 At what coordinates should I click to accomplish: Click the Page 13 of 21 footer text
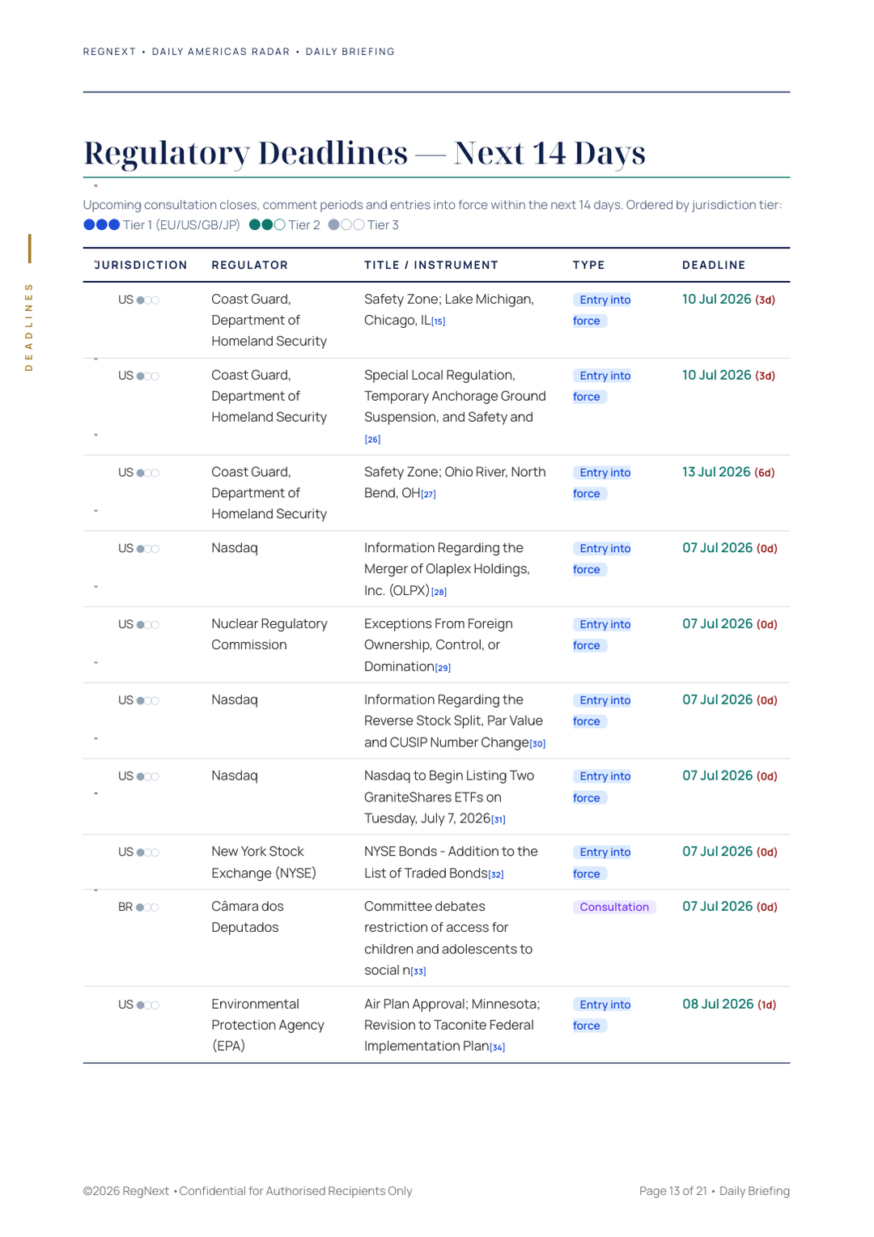pos(715,1191)
